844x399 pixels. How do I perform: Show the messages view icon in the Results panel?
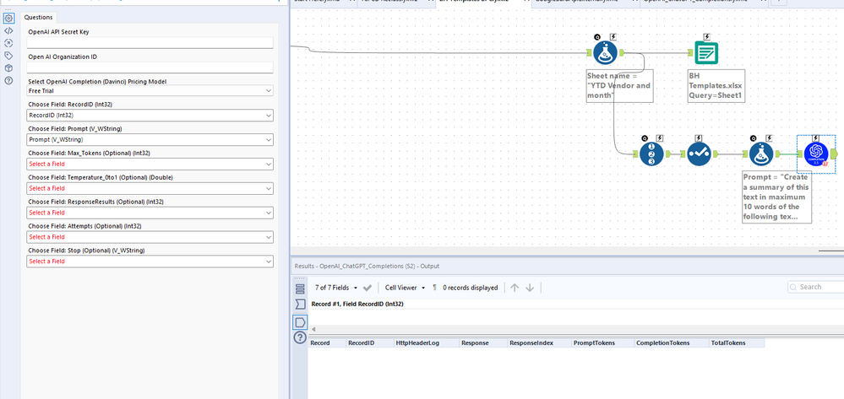point(301,288)
